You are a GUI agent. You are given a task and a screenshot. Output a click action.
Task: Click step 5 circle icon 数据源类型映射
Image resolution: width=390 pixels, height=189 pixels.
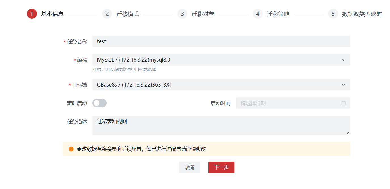(333, 14)
